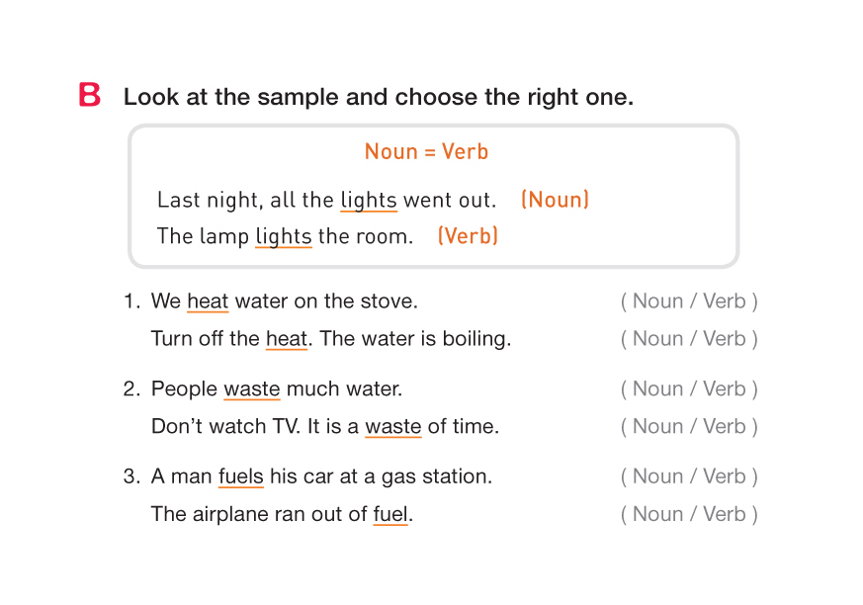The height and width of the screenshot is (605, 863).
Task: Click question number 3 in the list
Action: coord(130,476)
